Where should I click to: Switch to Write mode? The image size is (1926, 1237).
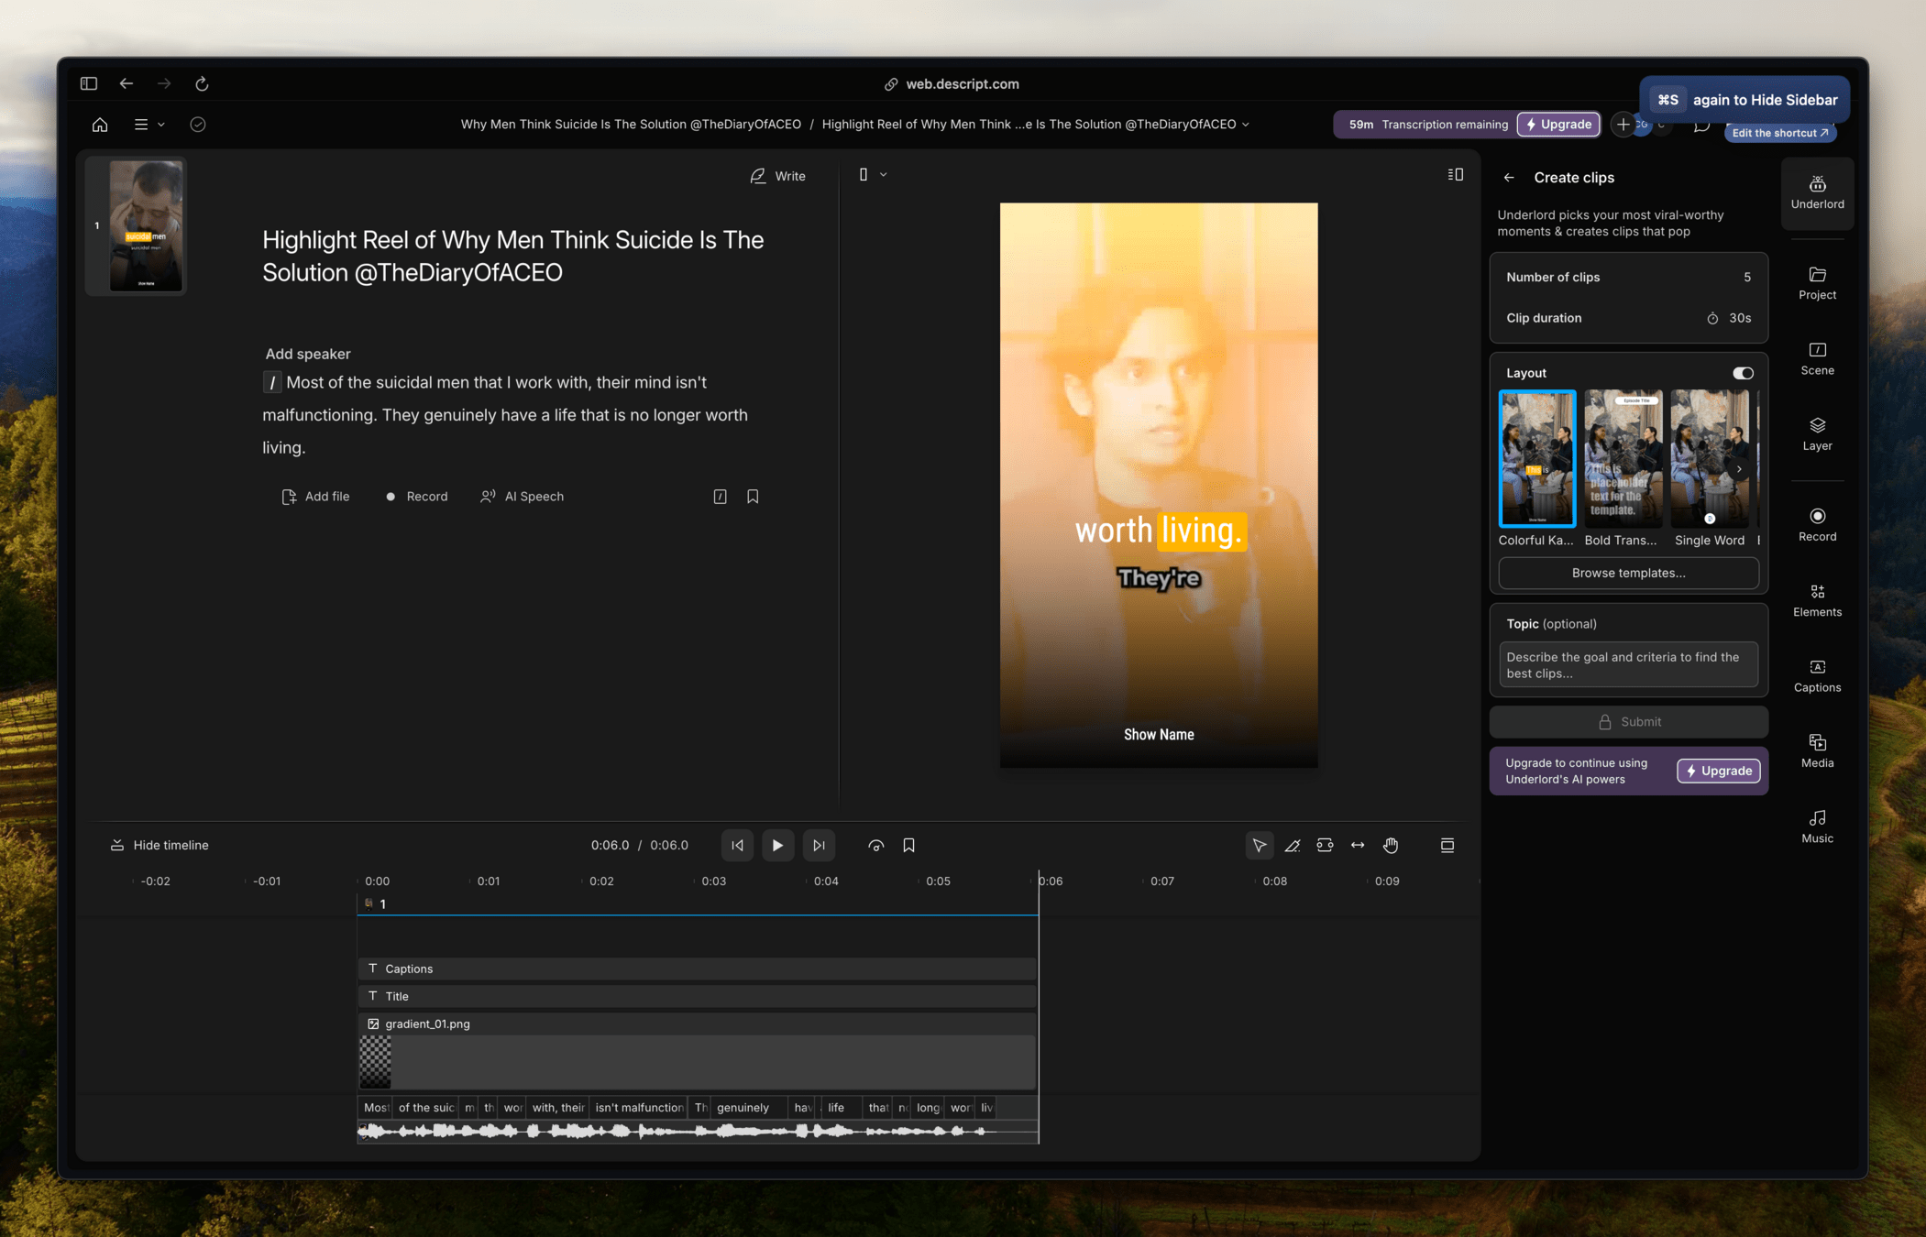coord(777,176)
